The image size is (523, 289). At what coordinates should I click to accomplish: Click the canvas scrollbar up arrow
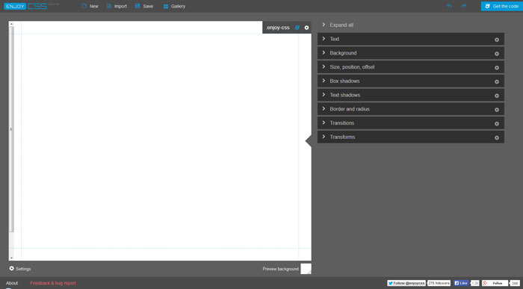tap(11, 24)
